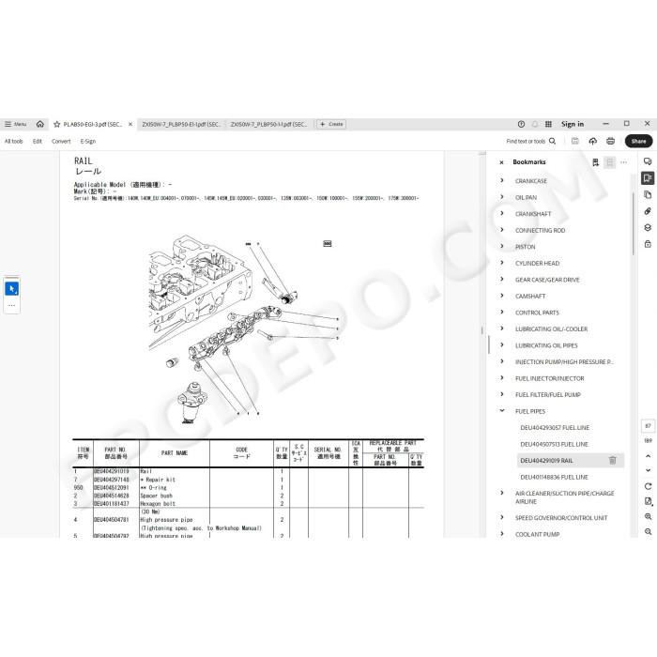Open more tools ellipsis in quick toolbar
The image size is (657, 657).
point(11,305)
